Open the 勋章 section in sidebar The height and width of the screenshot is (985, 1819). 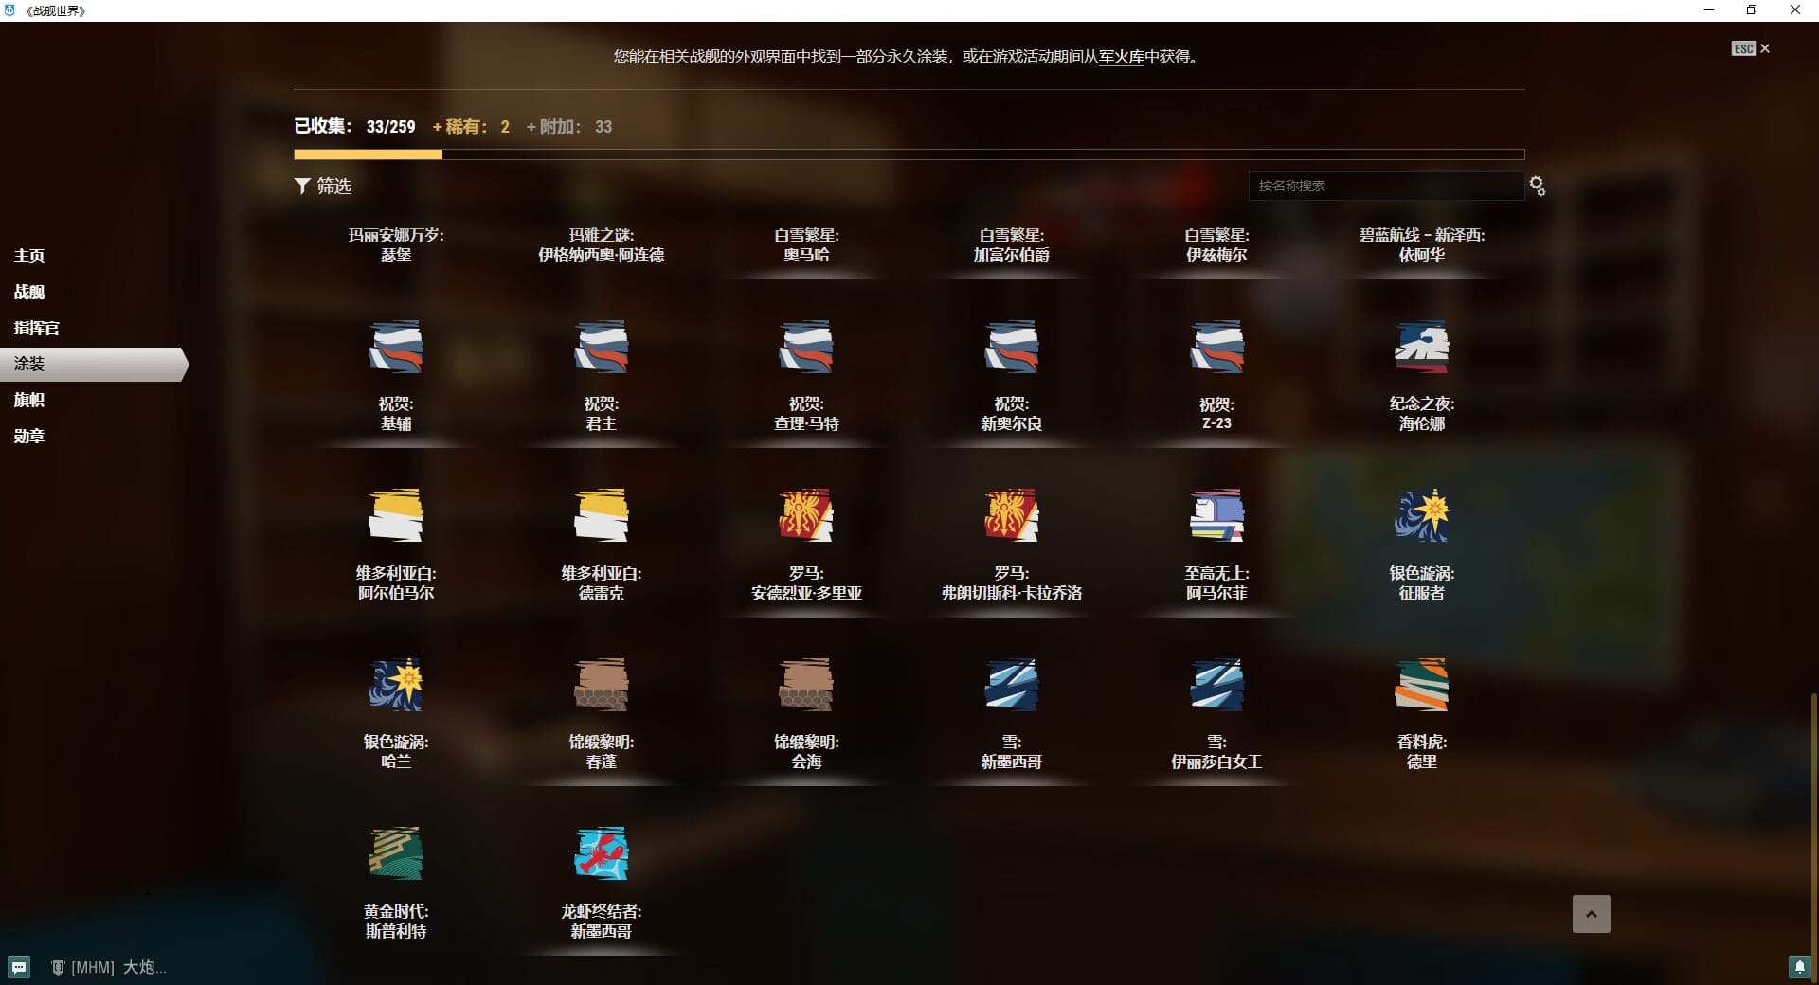29,436
